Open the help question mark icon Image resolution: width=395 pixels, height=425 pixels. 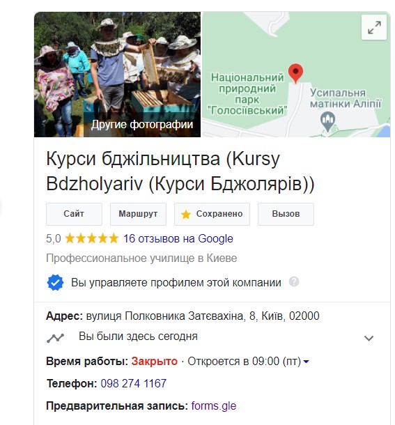click(294, 281)
